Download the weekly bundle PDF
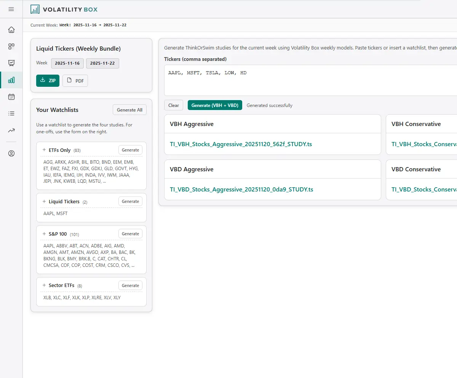 pos(75,81)
